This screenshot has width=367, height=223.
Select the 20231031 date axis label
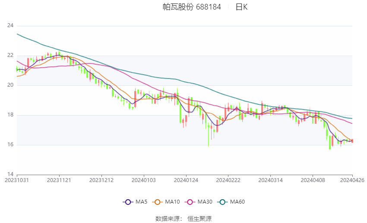(x=17, y=180)
